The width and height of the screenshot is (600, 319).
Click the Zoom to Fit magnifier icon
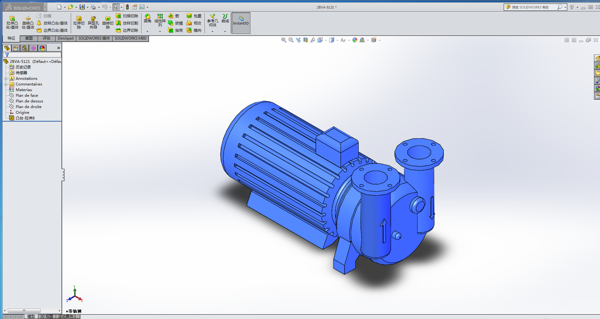[283, 40]
